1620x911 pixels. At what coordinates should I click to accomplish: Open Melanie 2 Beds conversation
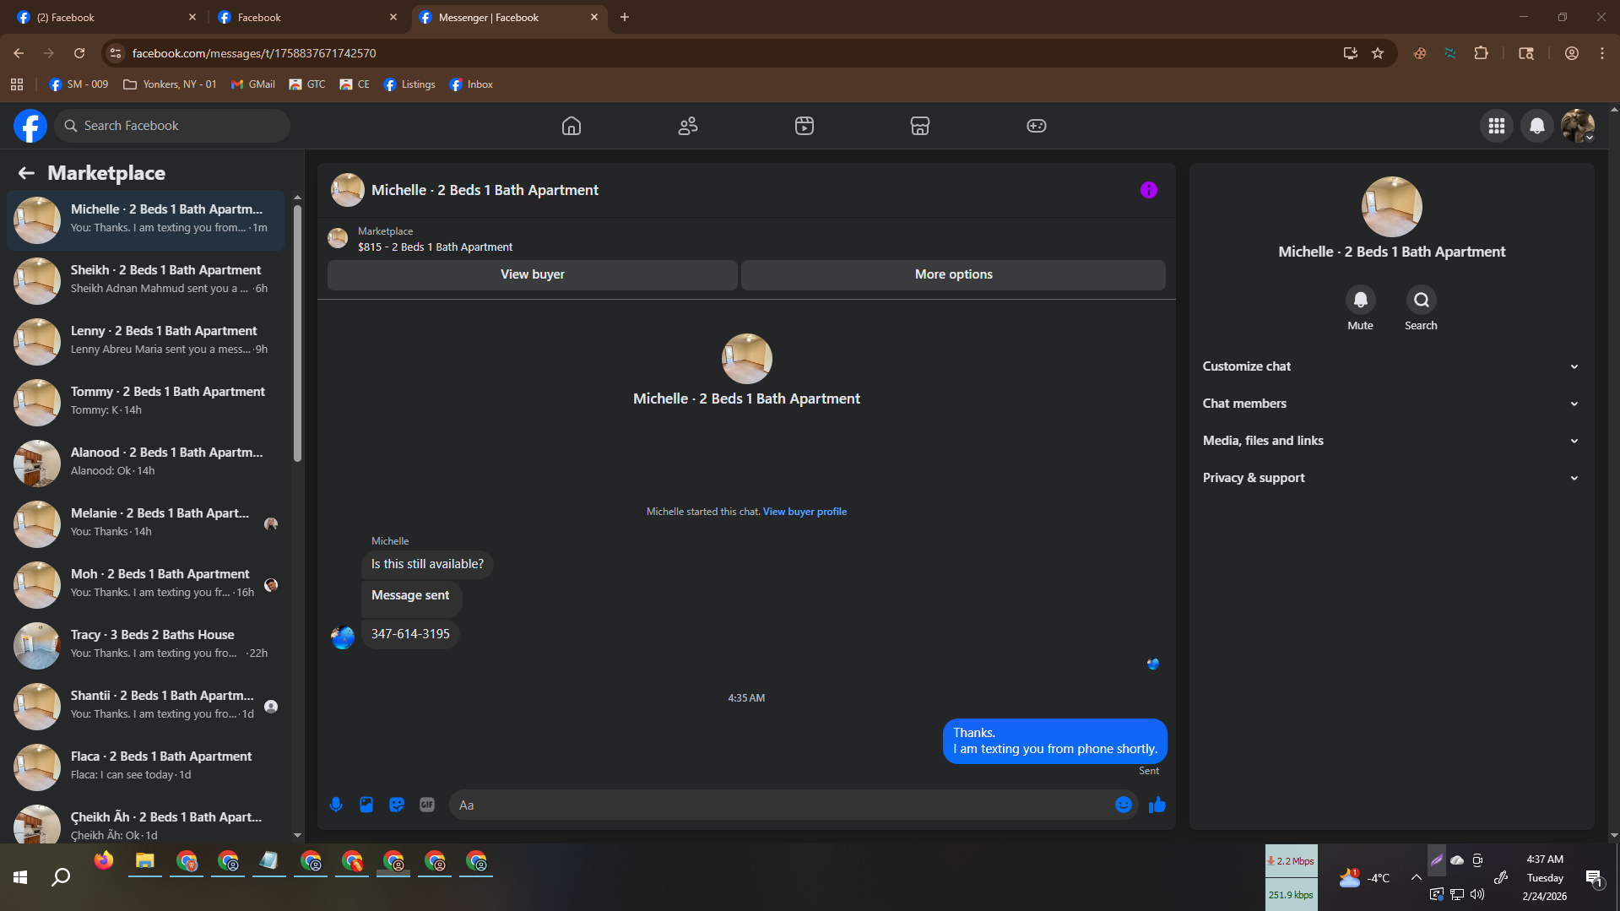point(146,524)
